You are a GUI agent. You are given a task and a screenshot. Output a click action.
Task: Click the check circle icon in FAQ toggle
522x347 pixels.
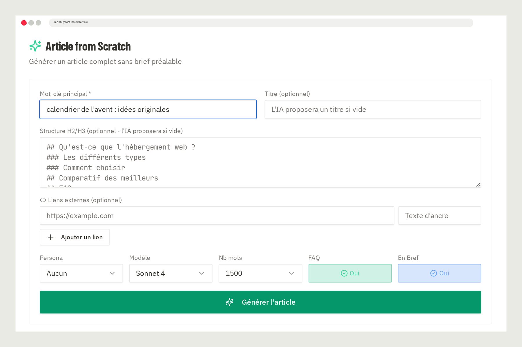(344, 273)
